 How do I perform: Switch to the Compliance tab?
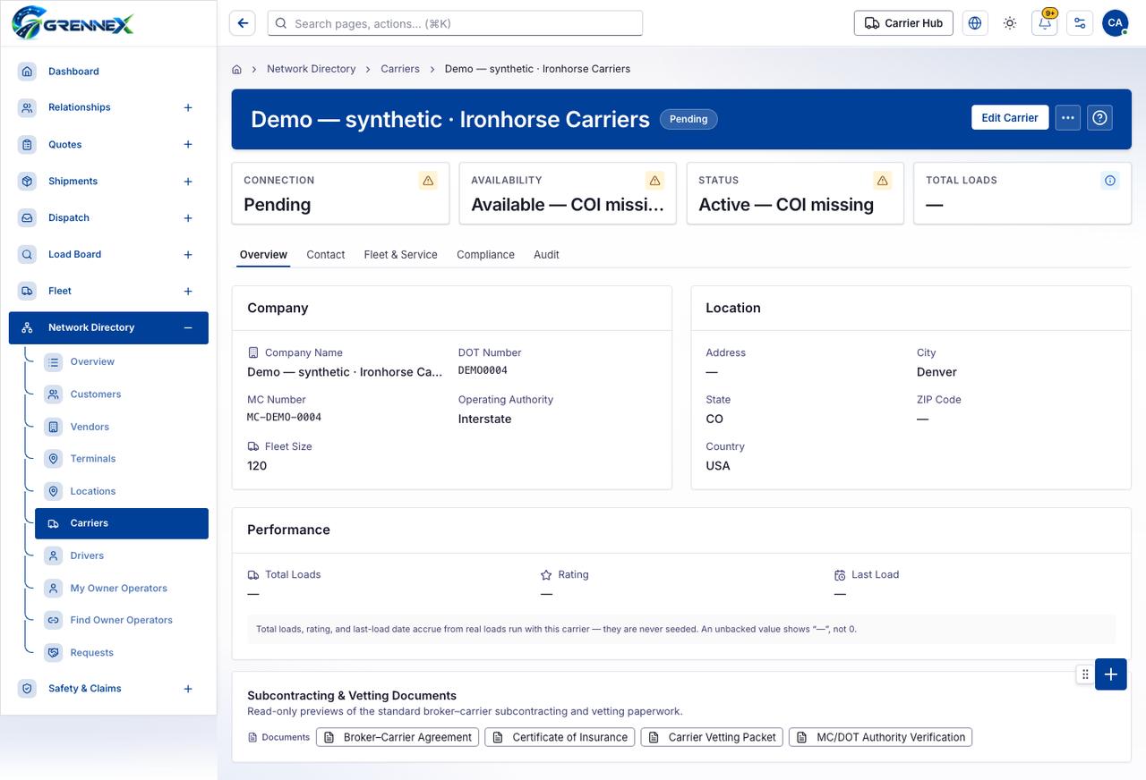click(x=485, y=255)
